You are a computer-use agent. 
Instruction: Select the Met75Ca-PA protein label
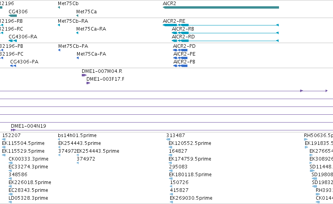91,54
